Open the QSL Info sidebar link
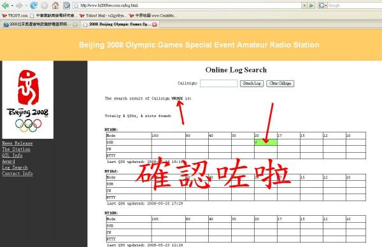Image resolution: width=382 pixels, height=247 pixels. tap(12, 155)
